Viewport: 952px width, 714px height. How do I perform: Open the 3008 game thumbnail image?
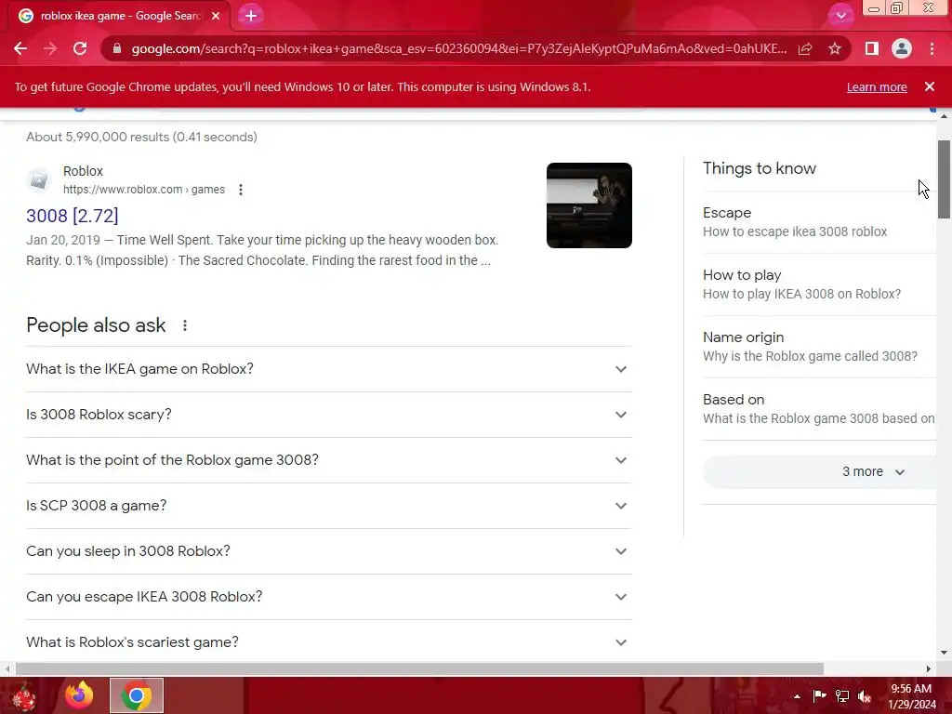588,205
